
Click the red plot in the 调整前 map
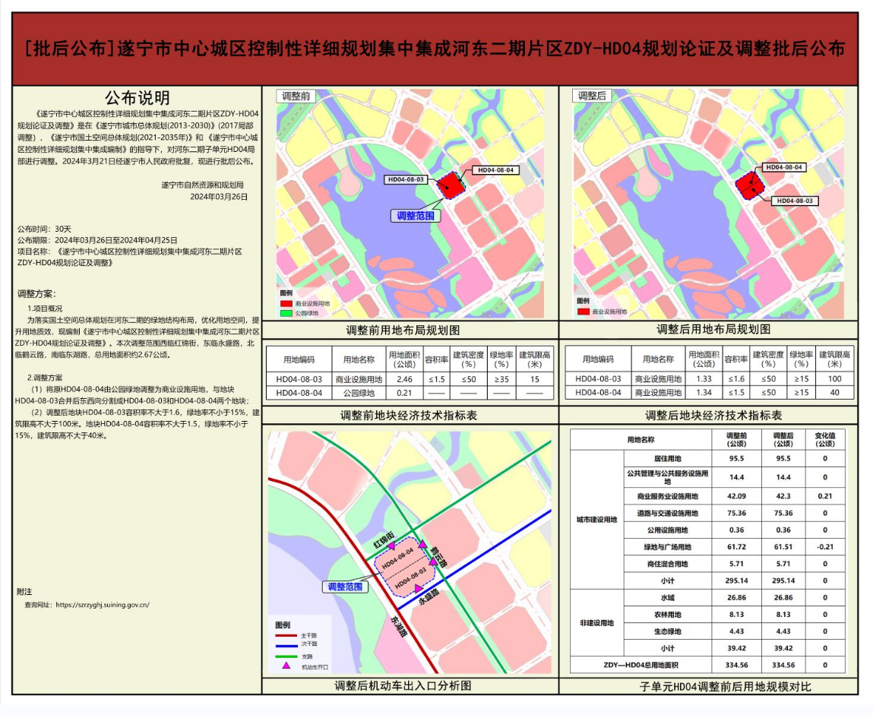coord(450,185)
